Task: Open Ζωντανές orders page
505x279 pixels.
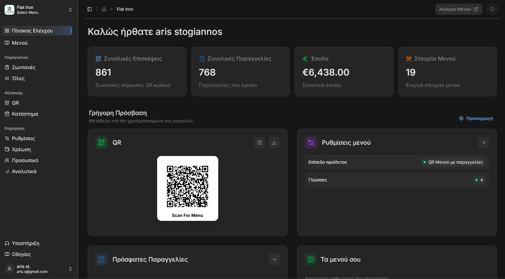Action: click(37, 67)
